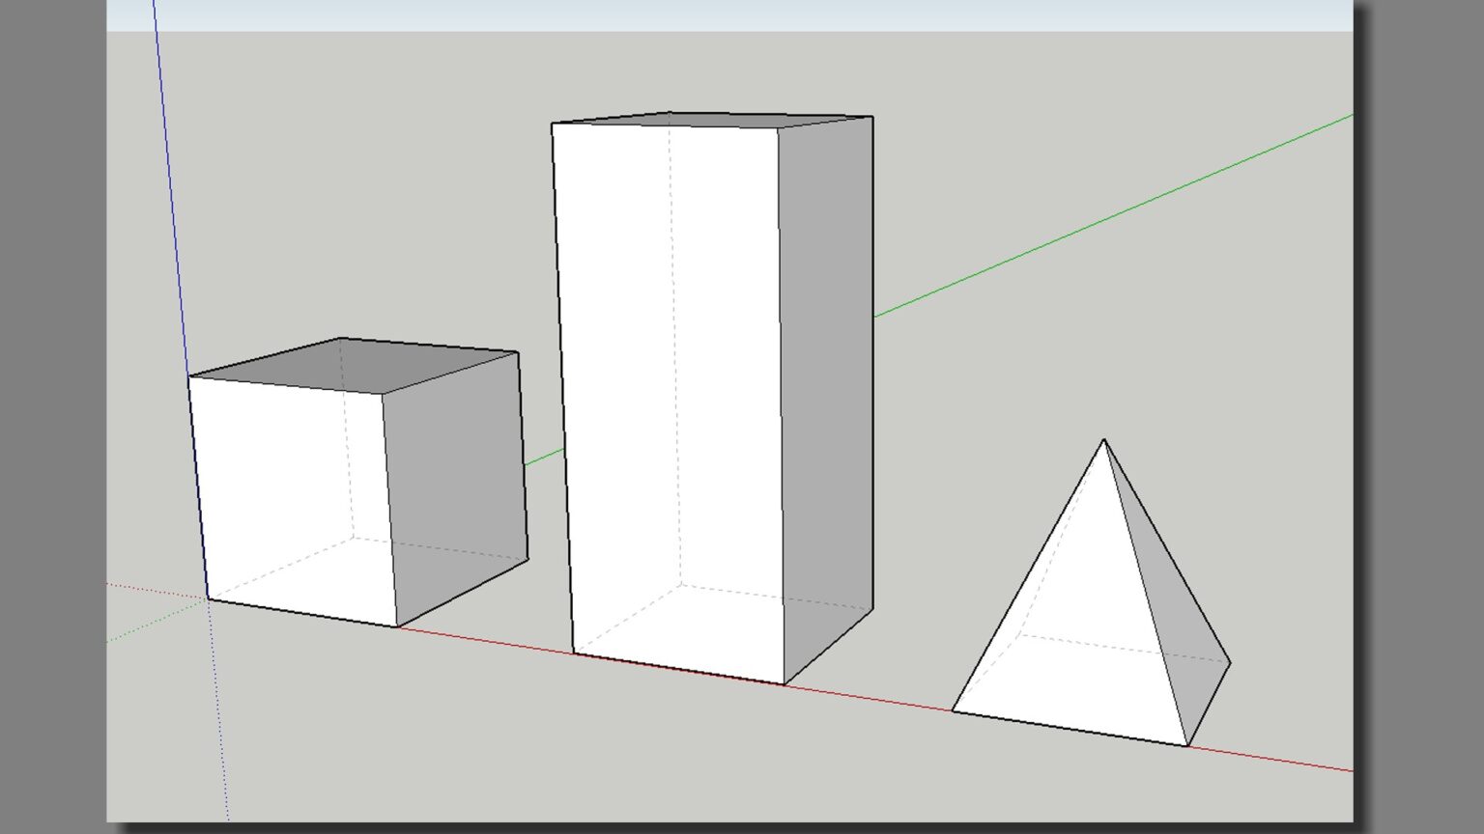
Task: Click the solid green axis line at right
Action: (x=1111, y=216)
